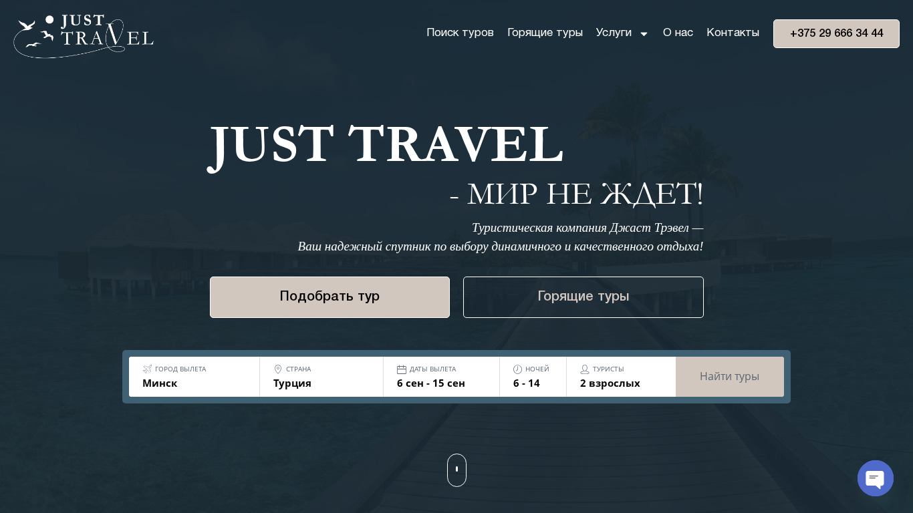Click the Just Travel logo

(84, 36)
